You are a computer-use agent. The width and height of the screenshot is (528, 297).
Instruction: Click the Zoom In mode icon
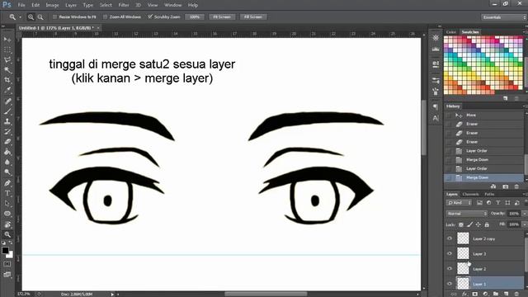pos(31,16)
